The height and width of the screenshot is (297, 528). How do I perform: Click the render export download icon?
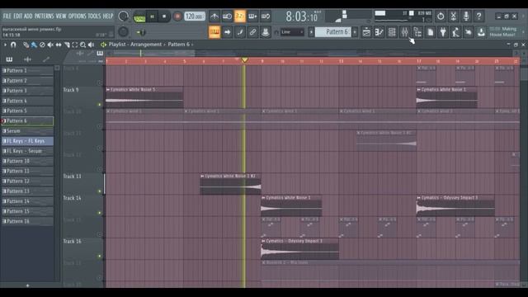[482, 32]
